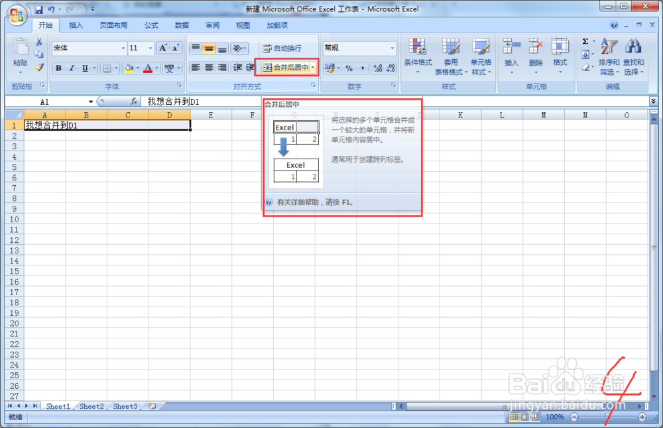The width and height of the screenshot is (663, 428).
Task: Select row 10 header
Action: pyautogui.click(x=14, y=219)
